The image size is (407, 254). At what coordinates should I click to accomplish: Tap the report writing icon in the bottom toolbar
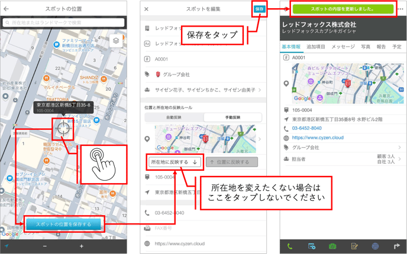point(354,246)
